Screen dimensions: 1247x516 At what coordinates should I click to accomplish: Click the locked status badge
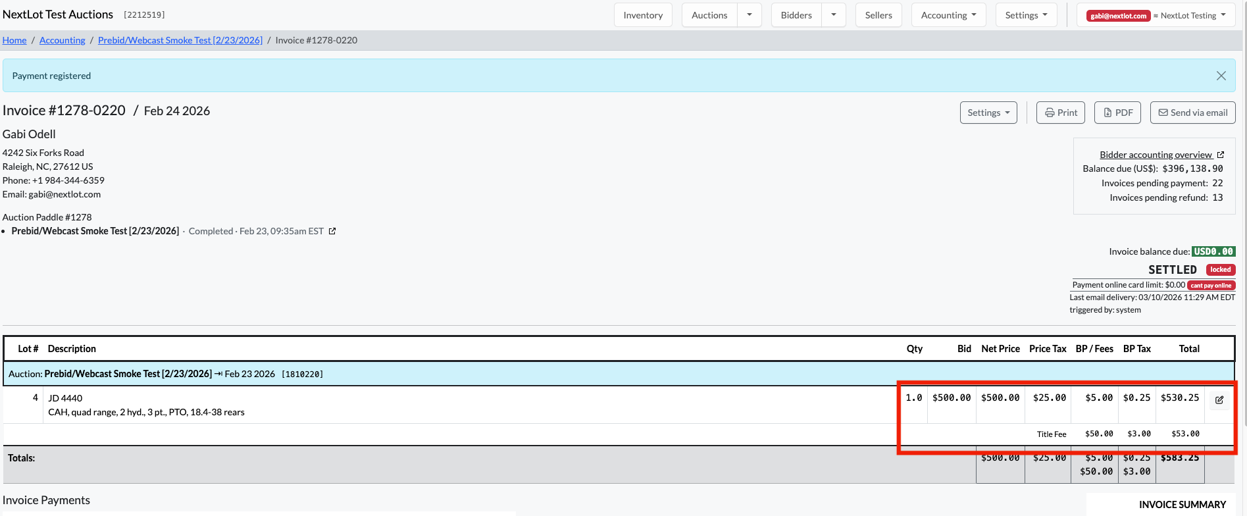point(1221,270)
